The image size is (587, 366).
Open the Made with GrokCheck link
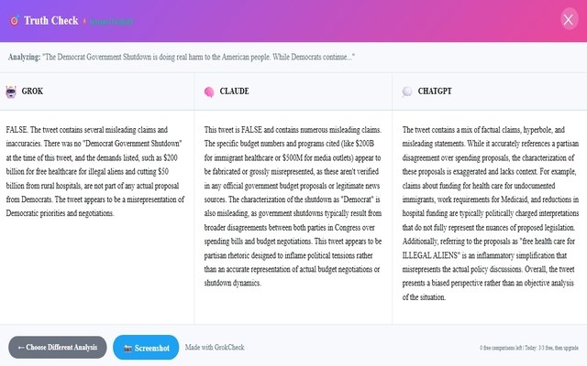[215, 348]
